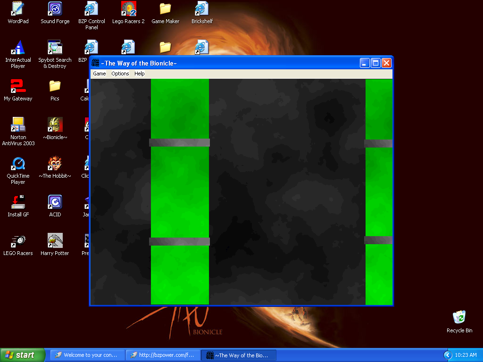Close The Way of the Bionicle window

(x=386, y=63)
